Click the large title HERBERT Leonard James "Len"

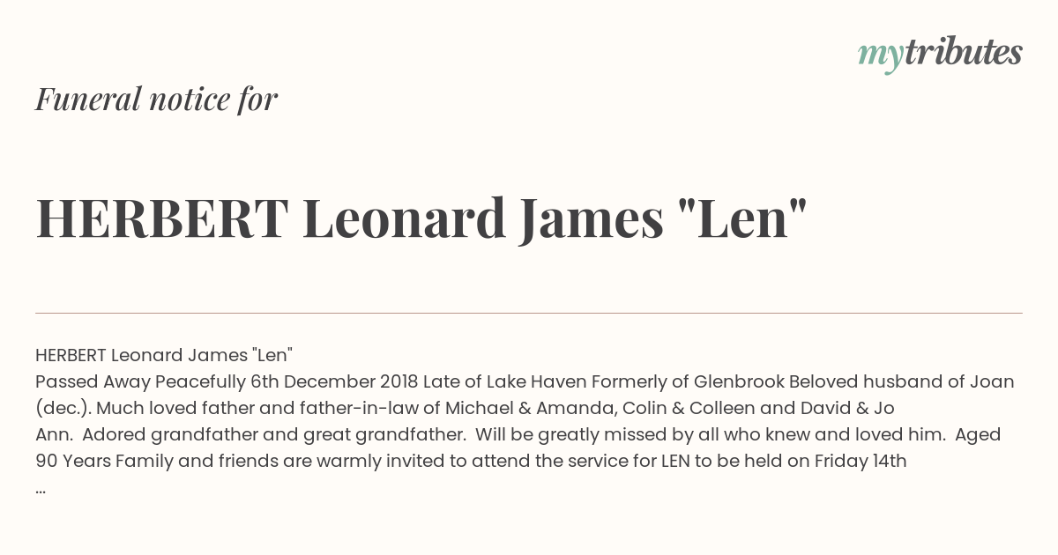421,218
